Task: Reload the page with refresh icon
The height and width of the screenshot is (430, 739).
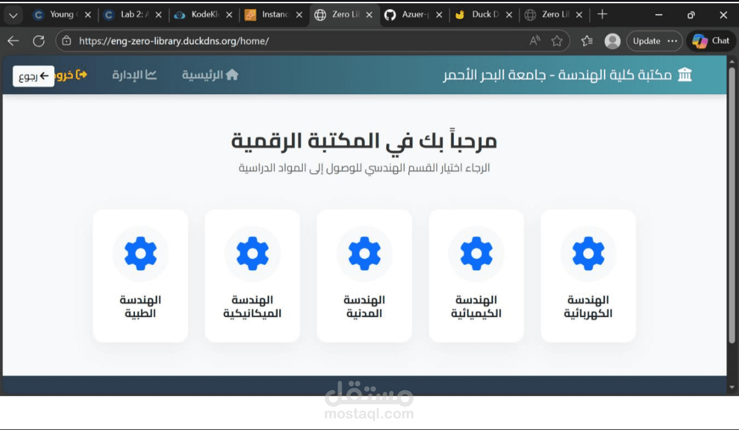Action: 39,41
